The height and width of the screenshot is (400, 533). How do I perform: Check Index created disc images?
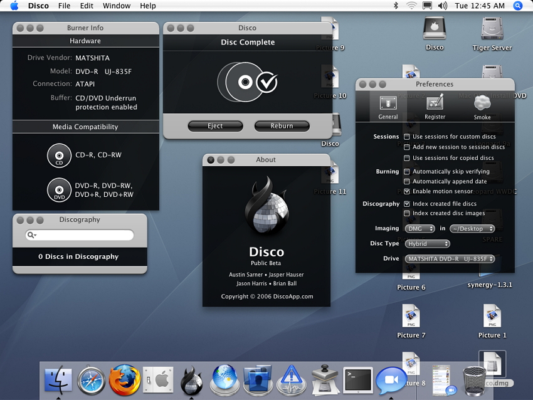pyautogui.click(x=407, y=214)
